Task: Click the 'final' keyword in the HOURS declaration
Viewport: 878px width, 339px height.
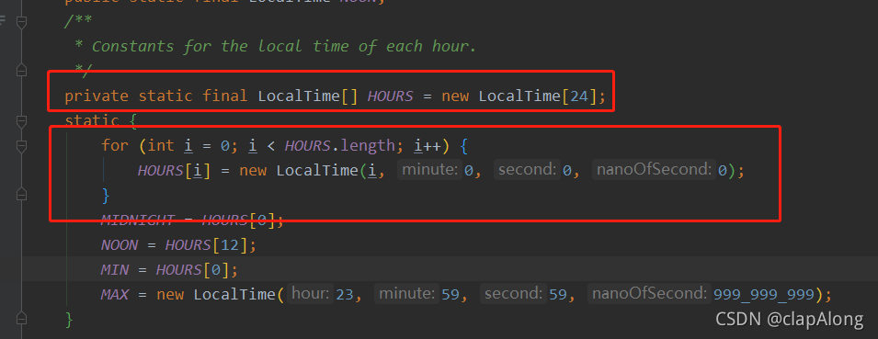Action: click(225, 96)
